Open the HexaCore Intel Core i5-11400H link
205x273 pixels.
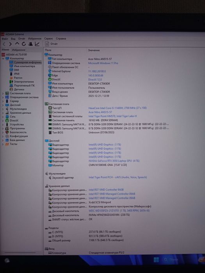pyautogui.click(x=118, y=108)
